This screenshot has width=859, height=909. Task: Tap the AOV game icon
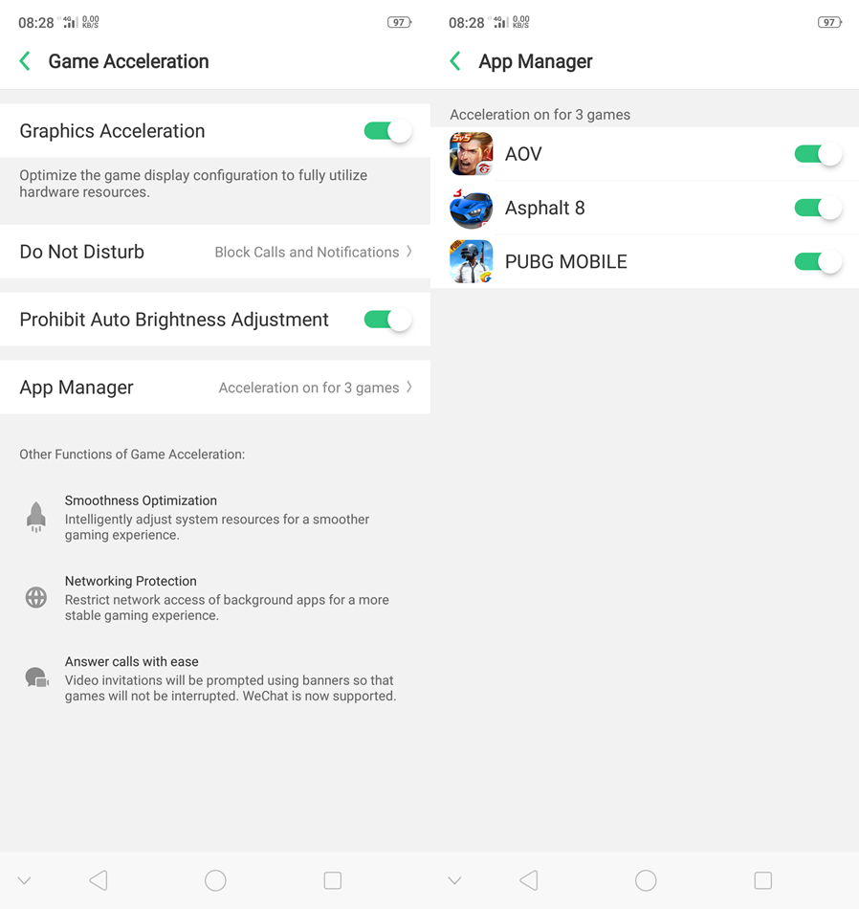(472, 154)
